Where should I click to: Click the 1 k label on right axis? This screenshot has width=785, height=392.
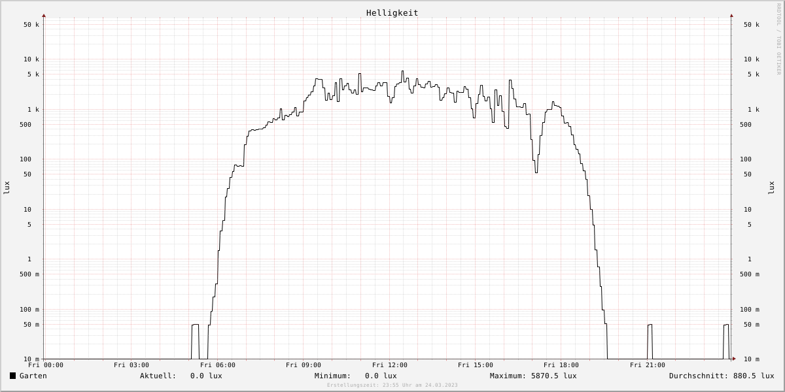(x=754, y=110)
